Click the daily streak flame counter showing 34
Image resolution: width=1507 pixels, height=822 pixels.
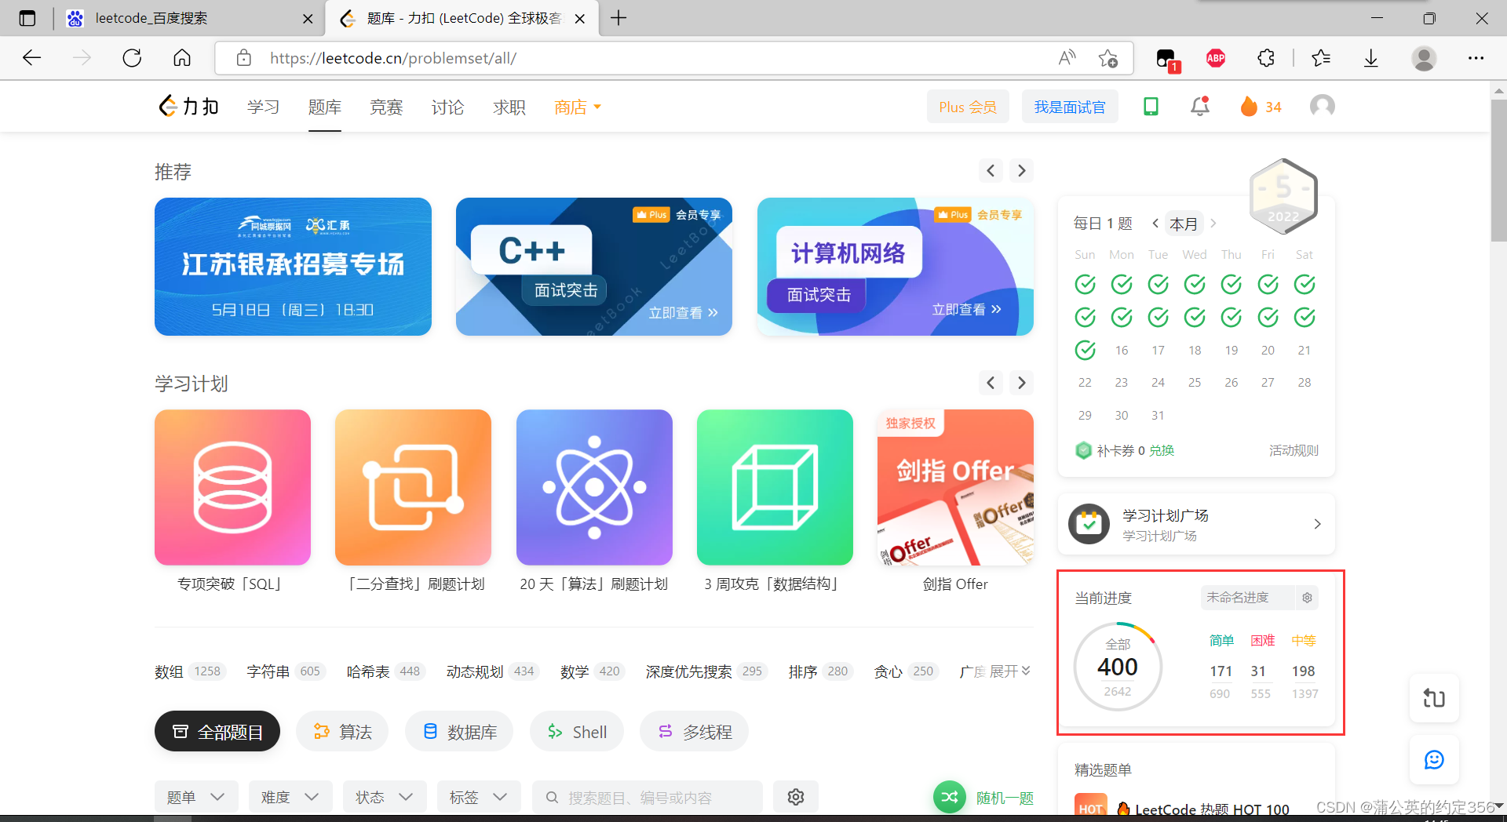point(1260,106)
